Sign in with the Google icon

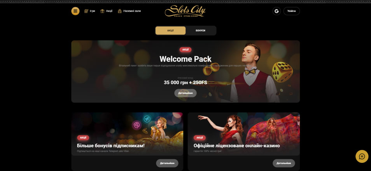(x=276, y=11)
